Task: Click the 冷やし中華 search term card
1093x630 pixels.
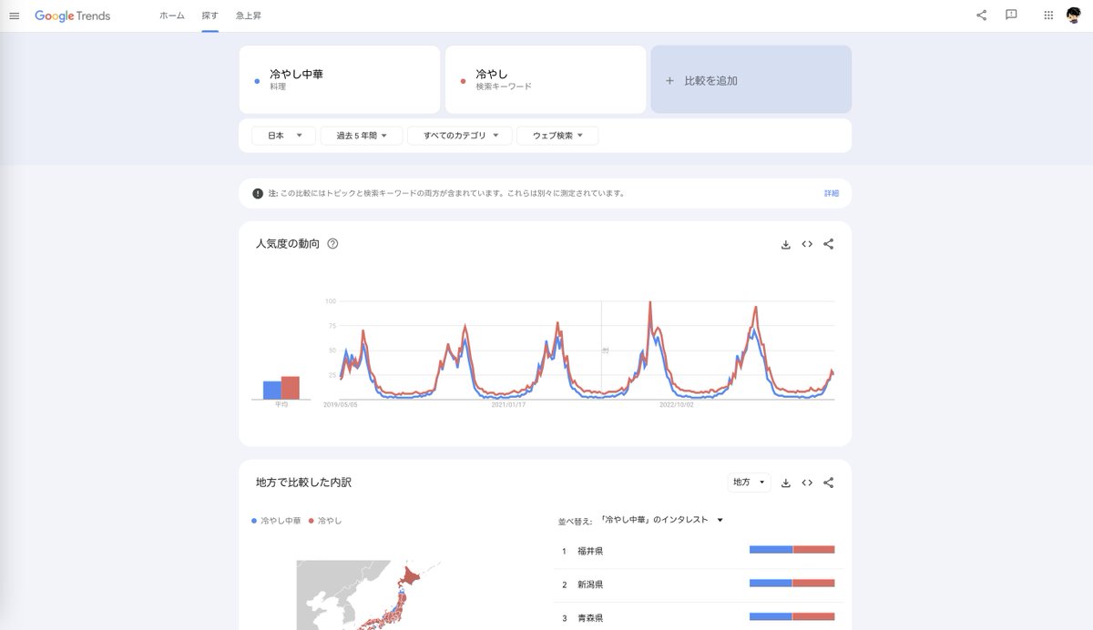Action: 339,80
